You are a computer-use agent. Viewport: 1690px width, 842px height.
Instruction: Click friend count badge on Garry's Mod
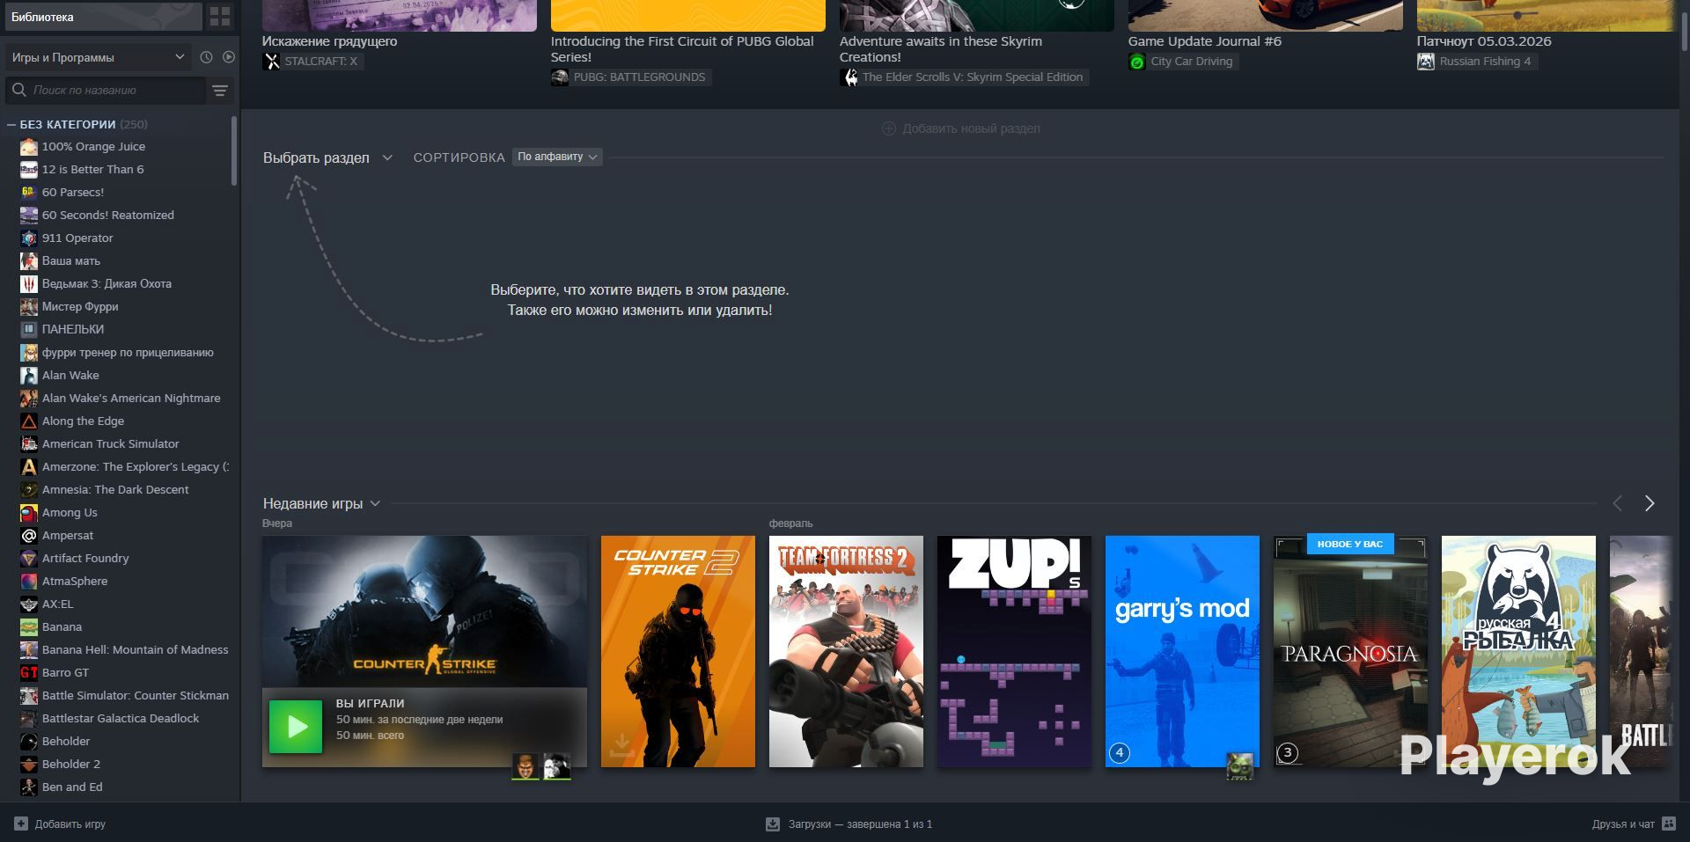coord(1120,753)
